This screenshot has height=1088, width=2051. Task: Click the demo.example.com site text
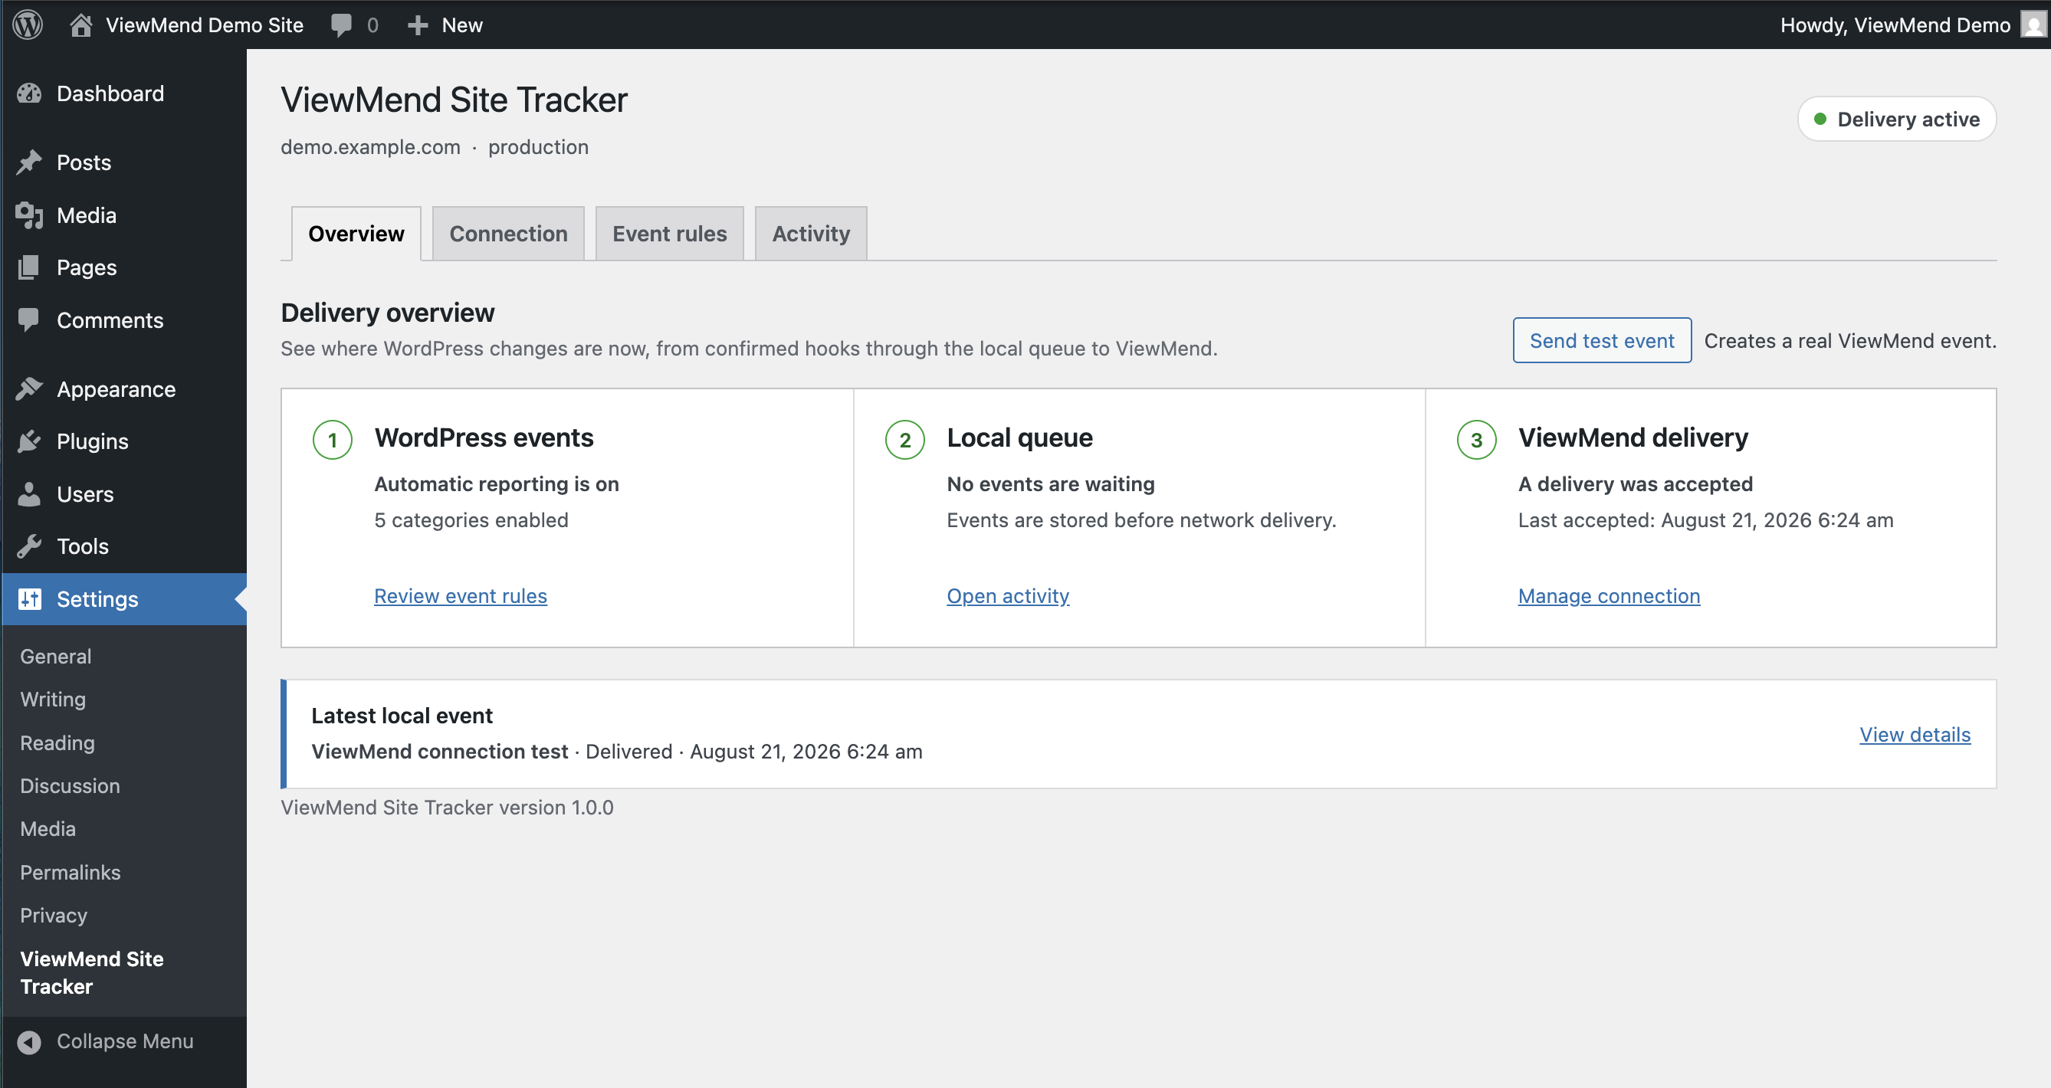coord(370,147)
